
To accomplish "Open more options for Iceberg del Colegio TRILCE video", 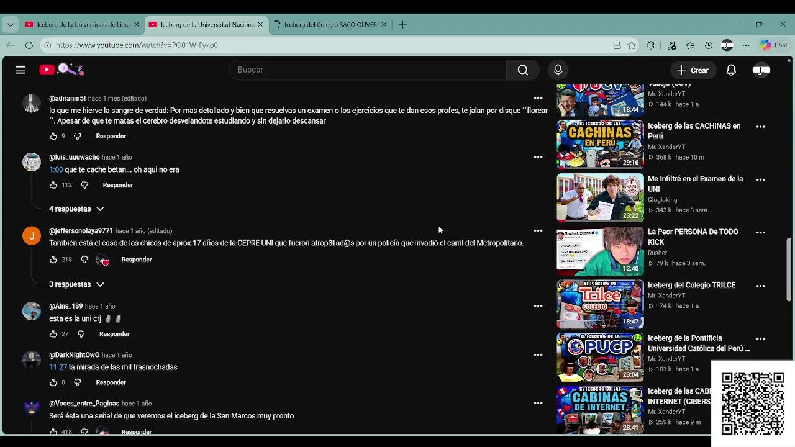I will pyautogui.click(x=760, y=286).
